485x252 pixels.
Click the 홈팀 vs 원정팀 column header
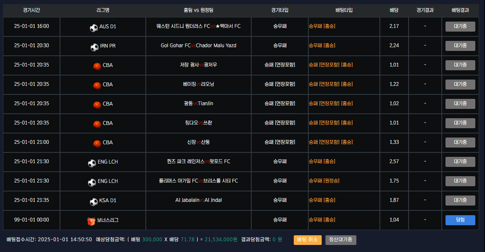pos(198,10)
